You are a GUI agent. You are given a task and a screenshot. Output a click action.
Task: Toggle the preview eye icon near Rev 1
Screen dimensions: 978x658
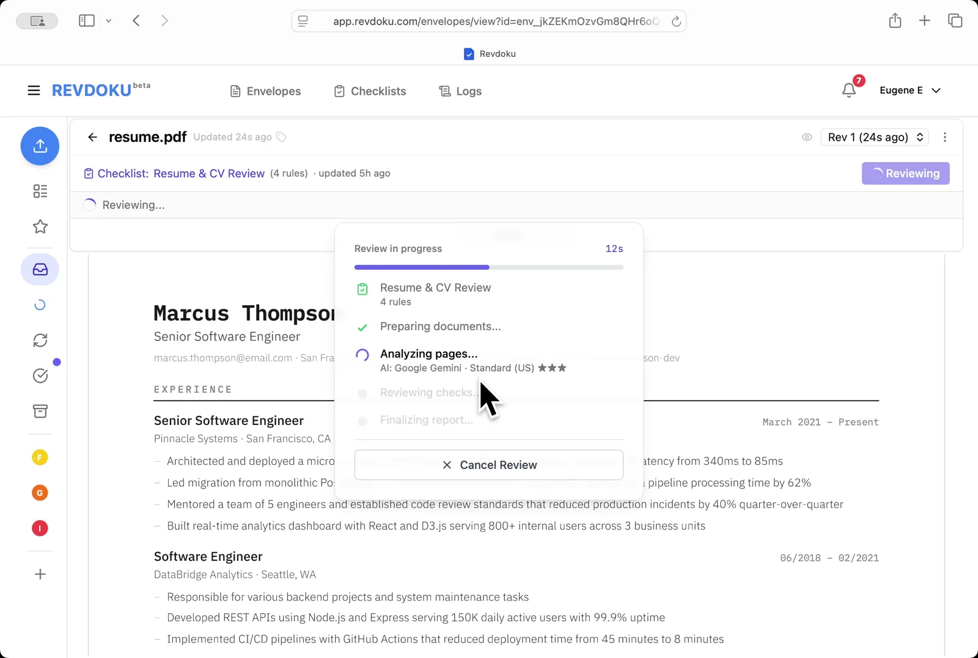pos(807,137)
